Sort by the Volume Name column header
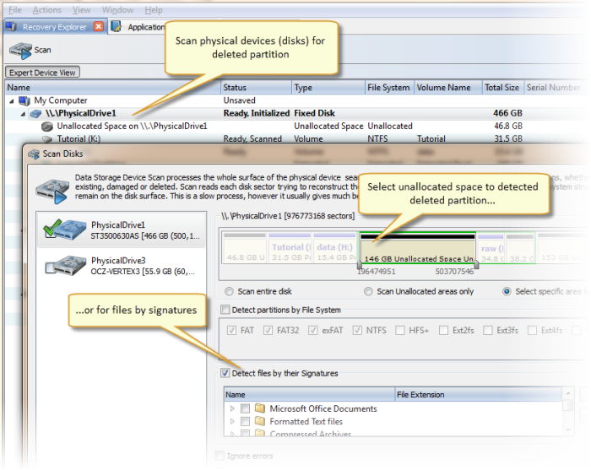 pyautogui.click(x=448, y=88)
